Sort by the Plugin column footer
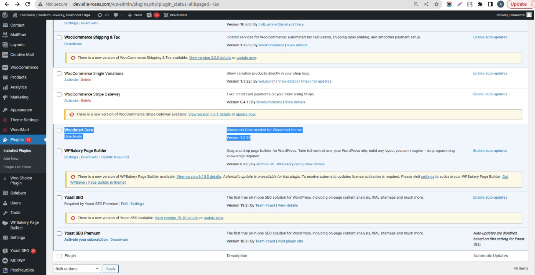Screen dimensions: 535x275 tap(70, 256)
